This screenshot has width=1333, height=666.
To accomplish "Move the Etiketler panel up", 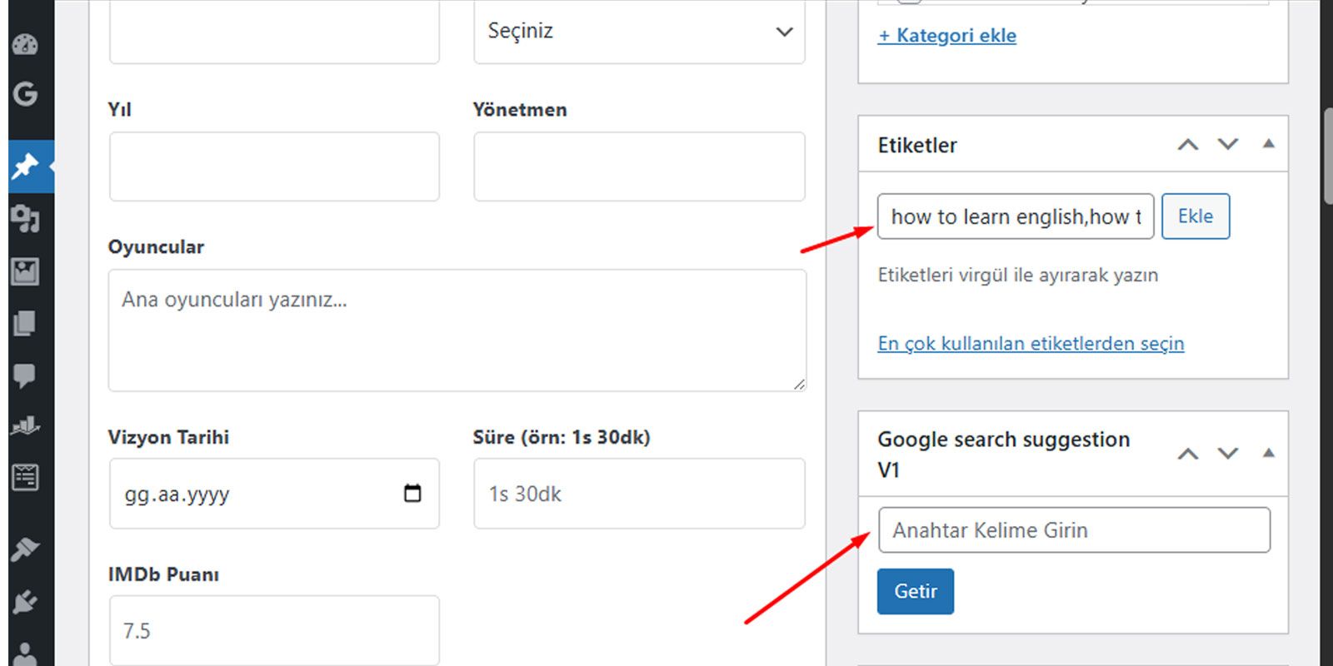I will click(1188, 144).
